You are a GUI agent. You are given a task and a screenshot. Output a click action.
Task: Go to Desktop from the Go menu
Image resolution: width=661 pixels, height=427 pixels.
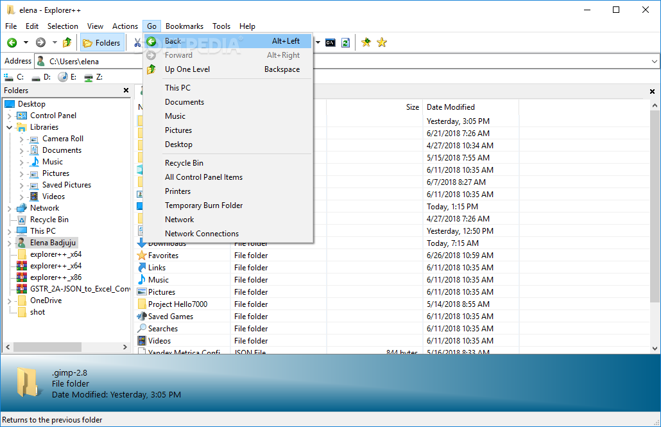(228, 144)
